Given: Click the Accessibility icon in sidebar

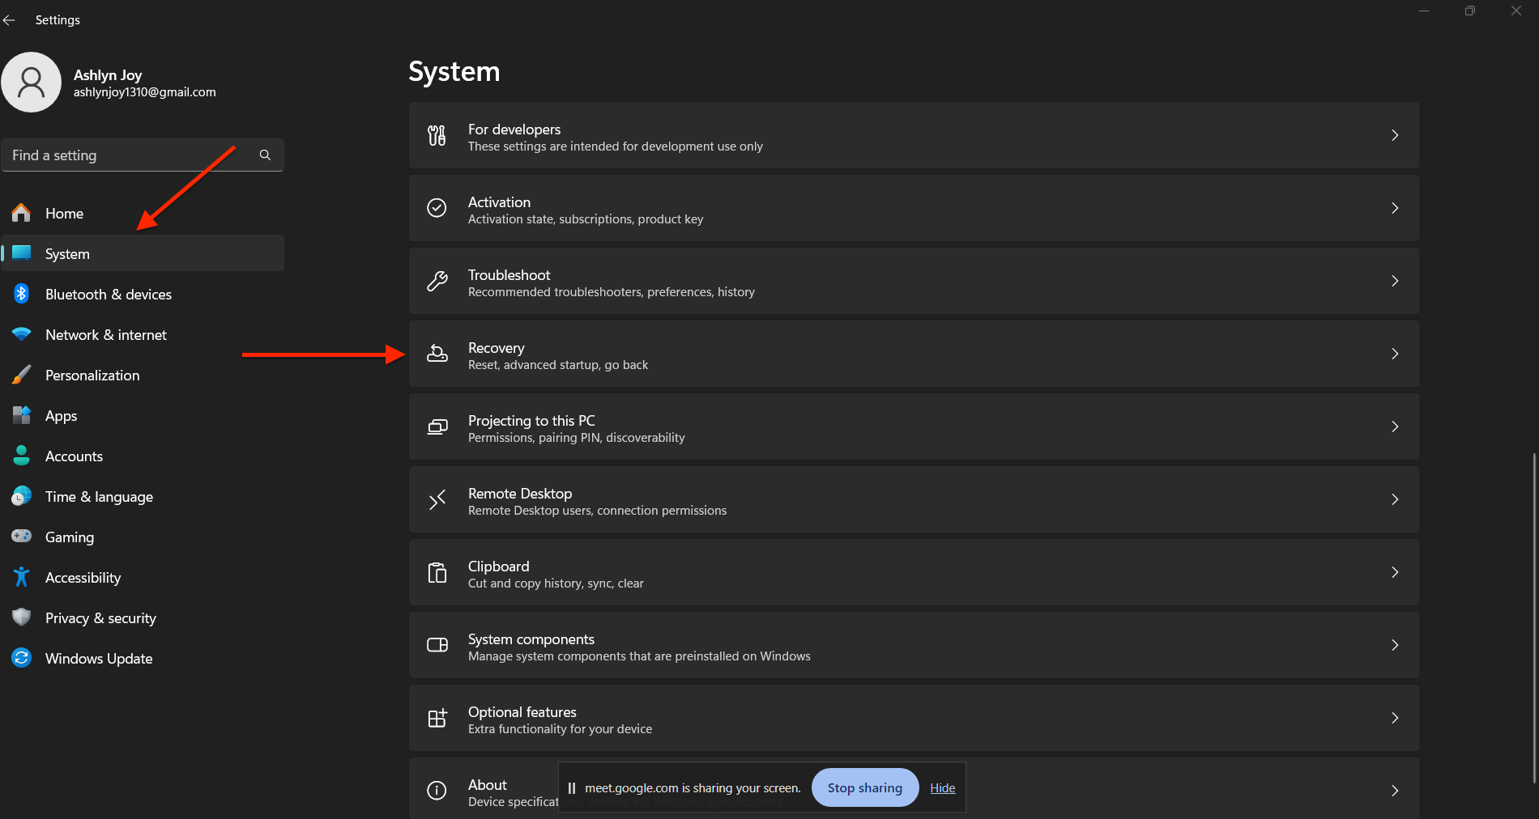Looking at the screenshot, I should tap(22, 577).
